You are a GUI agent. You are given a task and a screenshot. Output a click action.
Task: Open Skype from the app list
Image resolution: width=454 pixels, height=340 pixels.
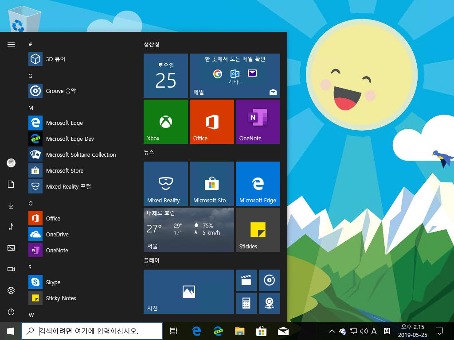(x=78, y=282)
